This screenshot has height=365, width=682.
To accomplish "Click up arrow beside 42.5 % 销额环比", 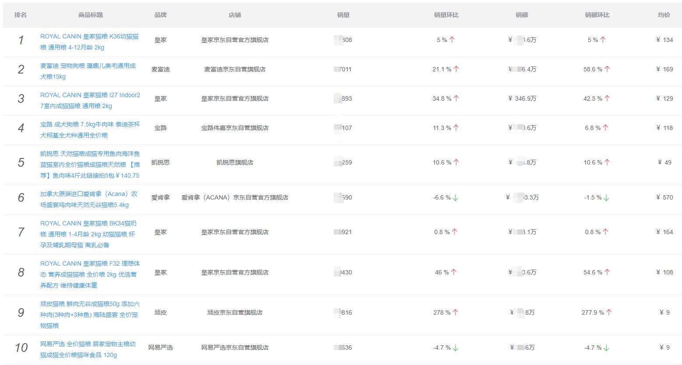I will (607, 98).
